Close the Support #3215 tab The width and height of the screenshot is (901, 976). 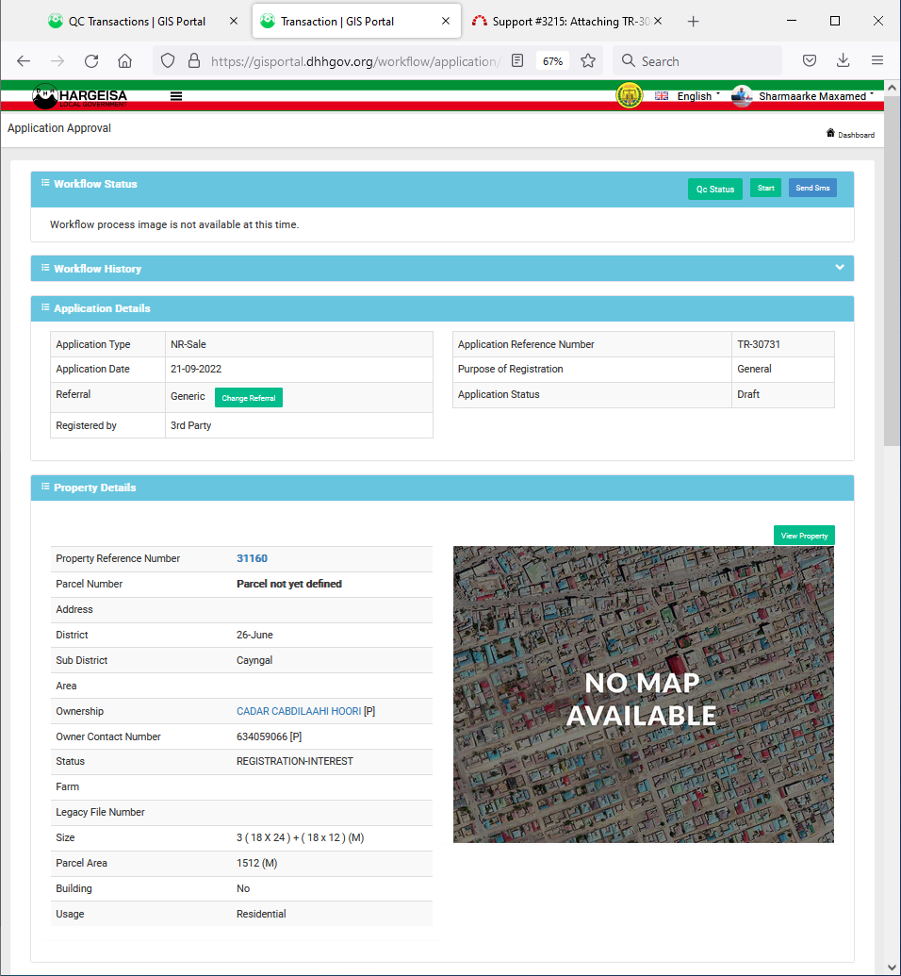[x=658, y=21]
